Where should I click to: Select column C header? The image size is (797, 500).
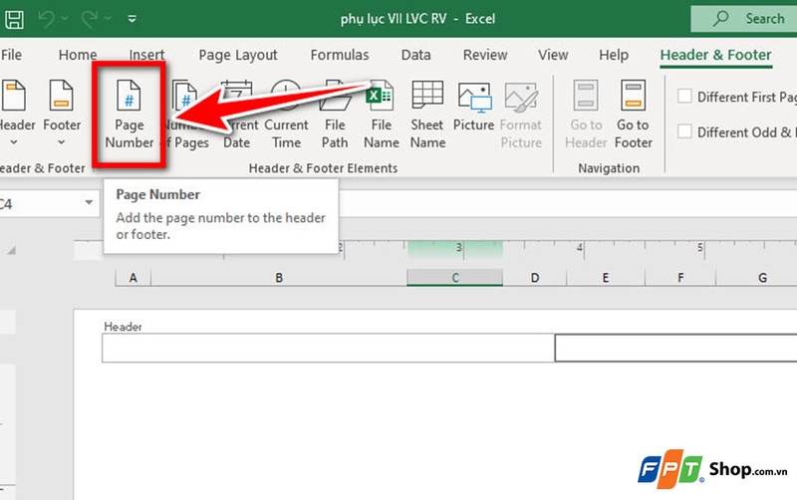coord(455,278)
